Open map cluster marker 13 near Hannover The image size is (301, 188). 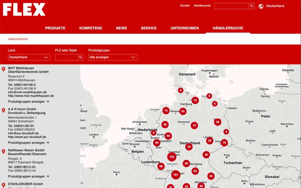(194, 125)
